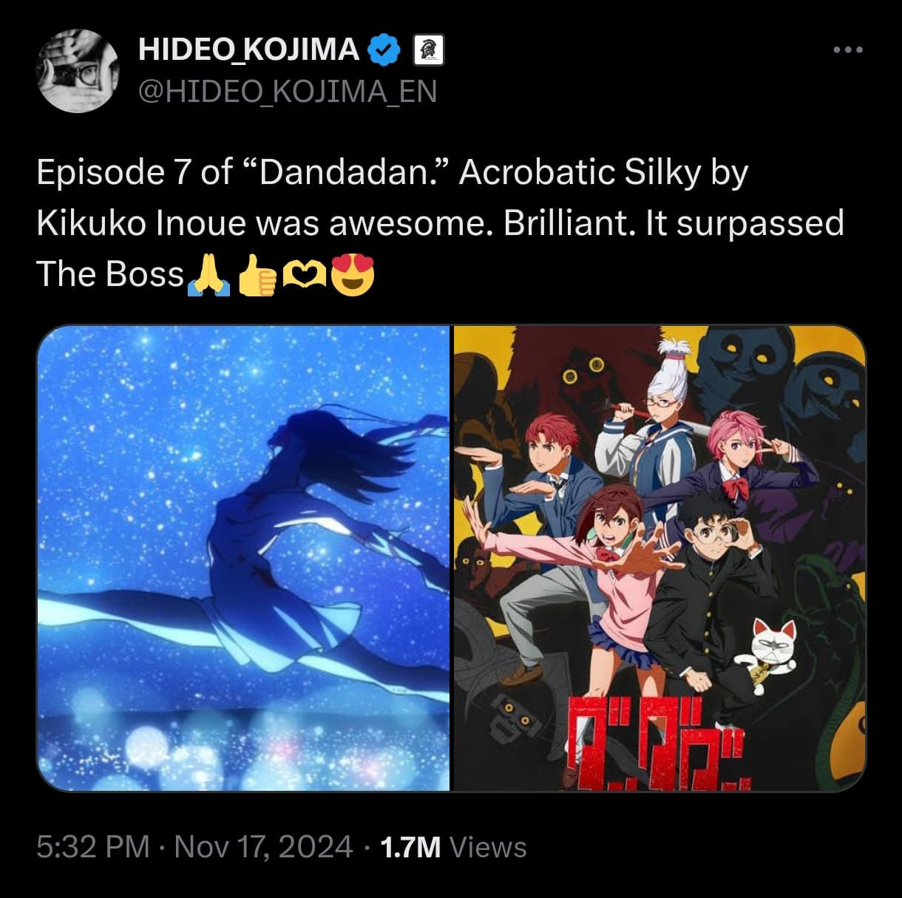Click the HIDEO_KOJIMA display name

249,50
